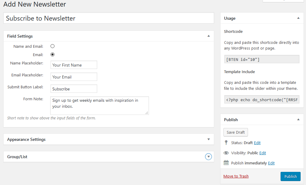Select the BTEN shortcode field
This screenshot has height=185, width=306.
pyautogui.click(x=262, y=59)
